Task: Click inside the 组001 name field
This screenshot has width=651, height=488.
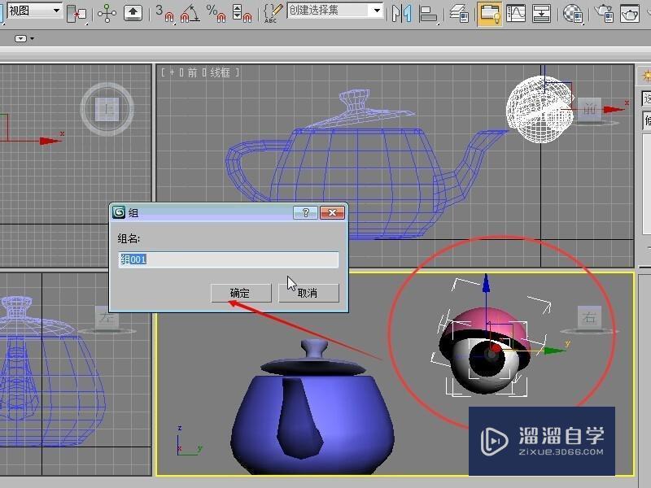Action: [228, 259]
